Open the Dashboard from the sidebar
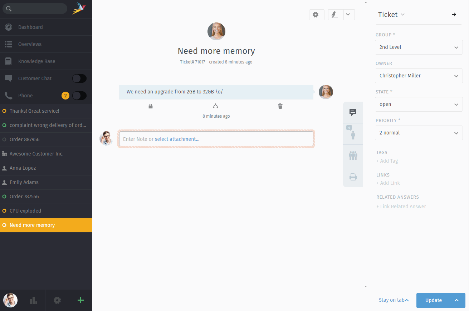Image resolution: width=469 pixels, height=311 pixels. click(30, 27)
